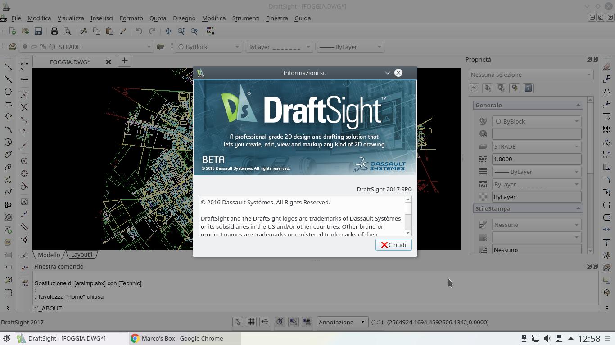This screenshot has height=345, width=615.
Task: Select the Polygon drawing tool
Action: pyautogui.click(x=8, y=92)
